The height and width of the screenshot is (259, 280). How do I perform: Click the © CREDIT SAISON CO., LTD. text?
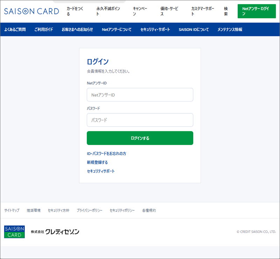pos(256,232)
